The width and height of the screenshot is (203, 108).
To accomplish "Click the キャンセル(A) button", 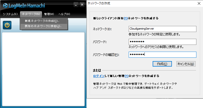I will 186,64.
